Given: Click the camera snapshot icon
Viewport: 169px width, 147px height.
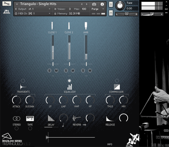Looking at the screenshot, I should pyautogui.click(x=94, y=4).
